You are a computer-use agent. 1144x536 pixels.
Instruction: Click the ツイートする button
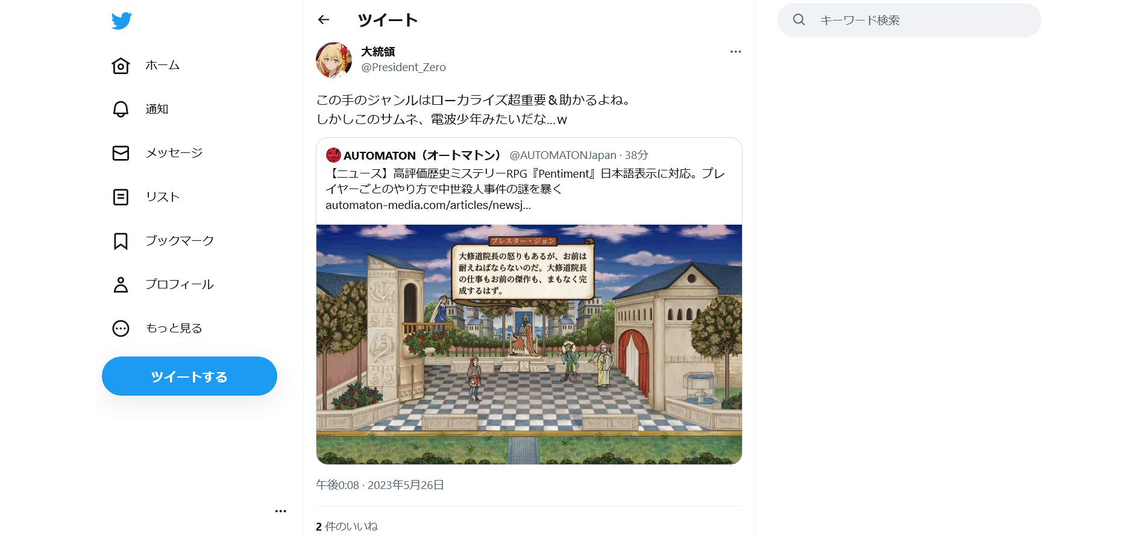(x=189, y=376)
